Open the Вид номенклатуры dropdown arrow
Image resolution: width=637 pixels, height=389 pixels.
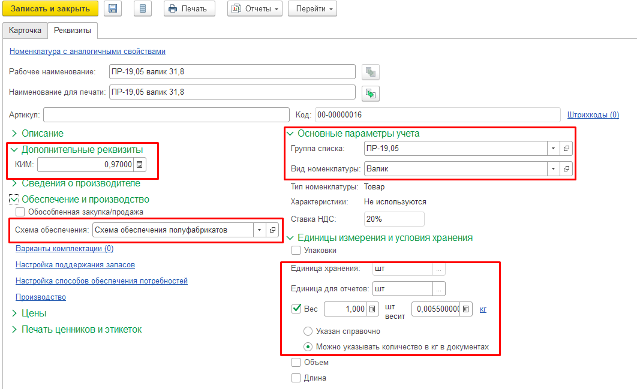(x=553, y=168)
